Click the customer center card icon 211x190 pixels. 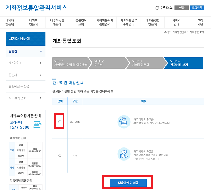[37, 124]
